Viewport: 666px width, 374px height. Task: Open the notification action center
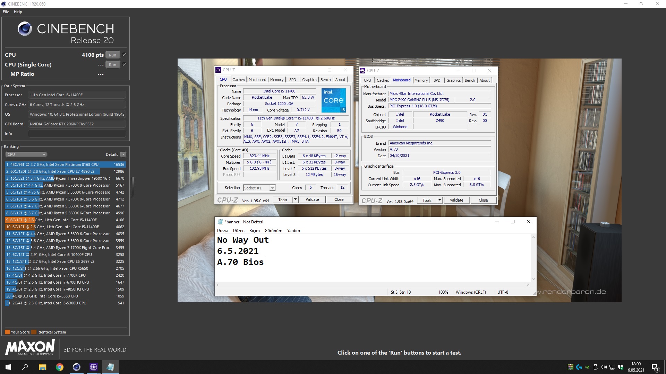(x=655, y=367)
